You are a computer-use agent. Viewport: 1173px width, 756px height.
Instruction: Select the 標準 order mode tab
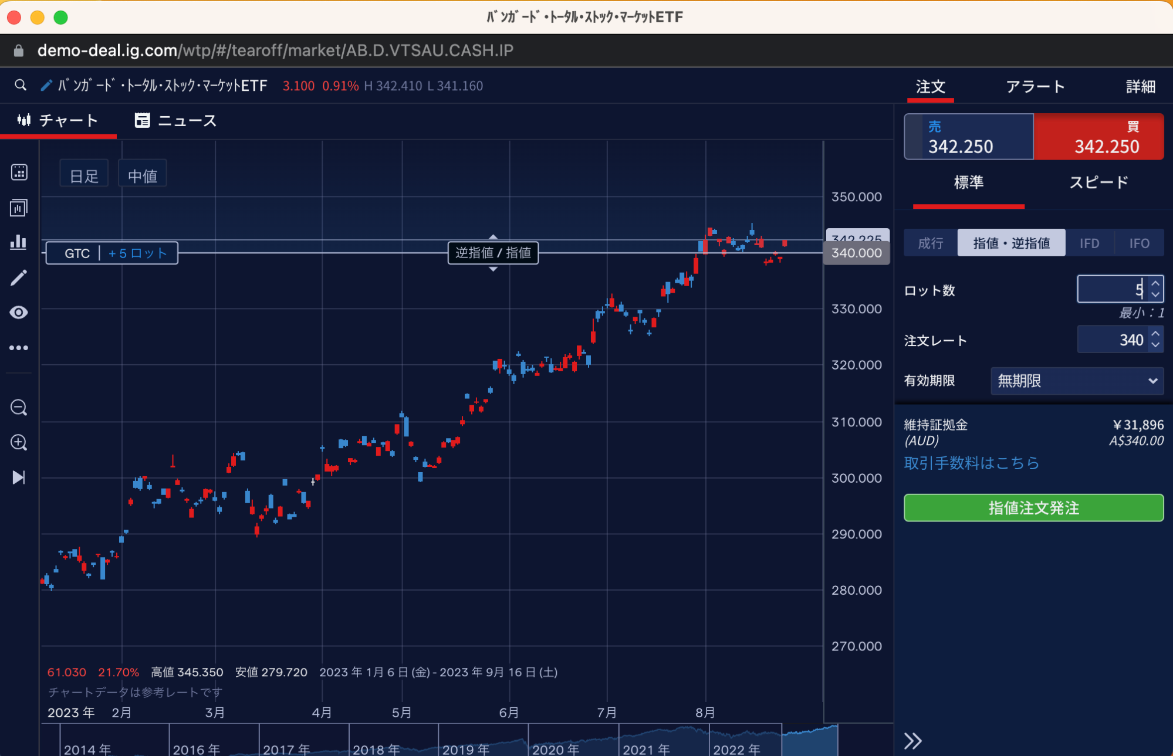[969, 183]
